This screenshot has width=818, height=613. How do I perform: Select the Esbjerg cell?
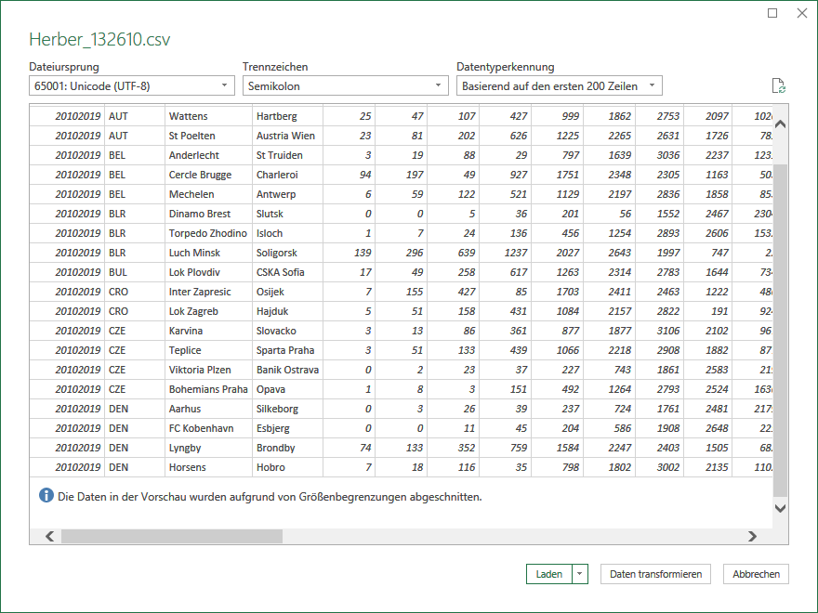287,428
